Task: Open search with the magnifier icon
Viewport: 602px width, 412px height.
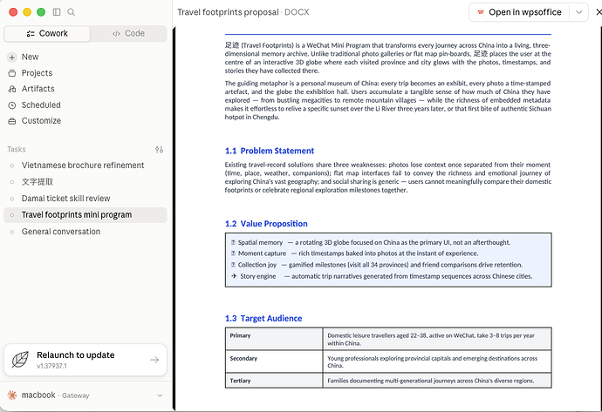Action: [71, 12]
